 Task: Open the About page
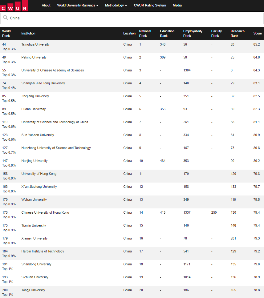coord(46,5)
